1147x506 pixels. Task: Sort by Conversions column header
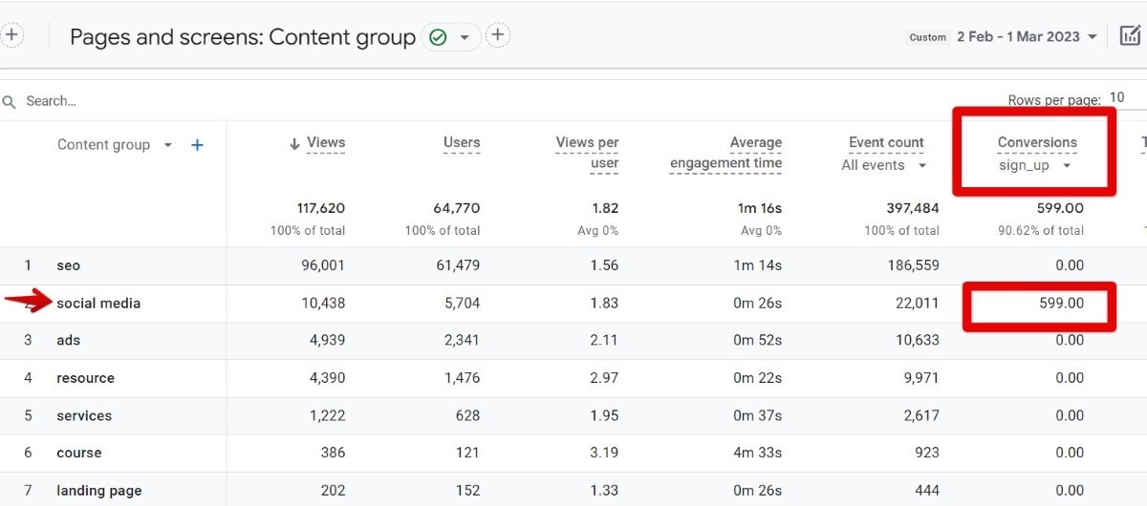click(x=1037, y=142)
